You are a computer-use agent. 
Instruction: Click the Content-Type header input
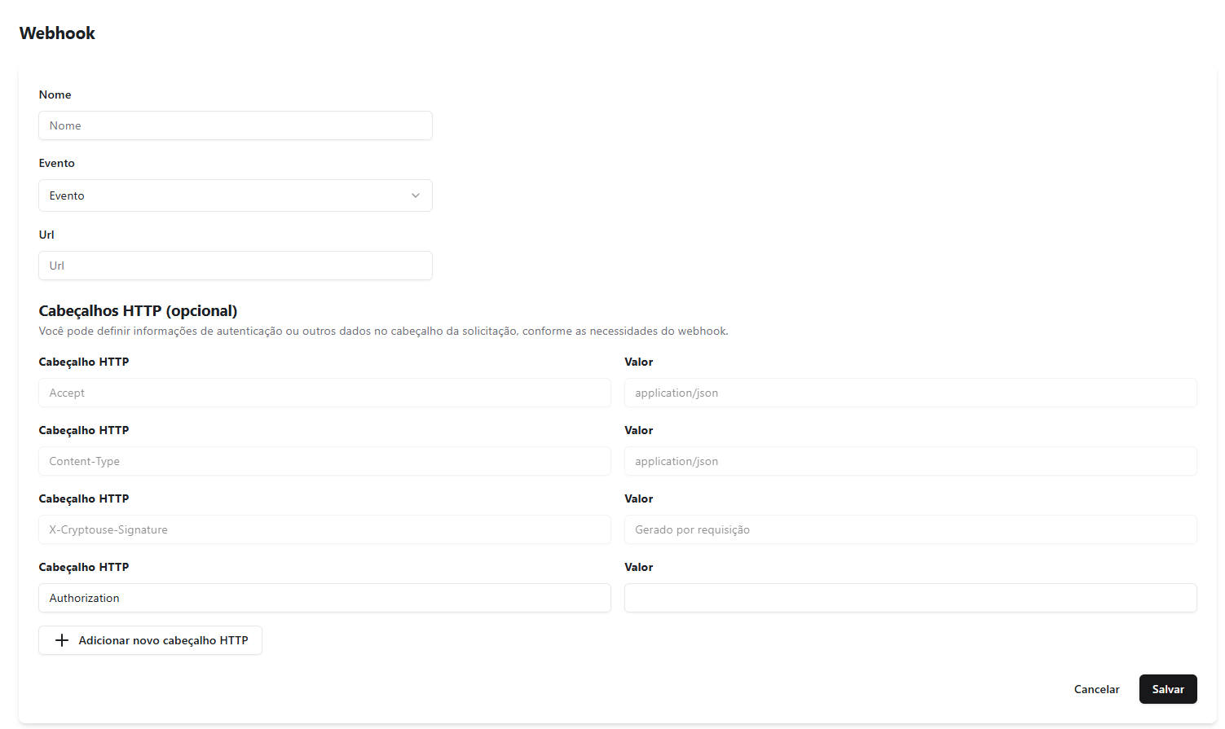[324, 461]
